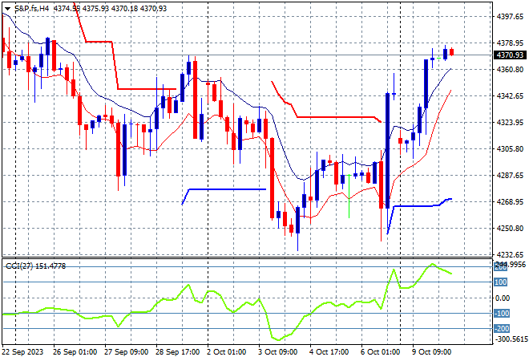The height and width of the screenshot is (361, 529).
Task: Click the current price label 4370.93
Action: click(510, 55)
